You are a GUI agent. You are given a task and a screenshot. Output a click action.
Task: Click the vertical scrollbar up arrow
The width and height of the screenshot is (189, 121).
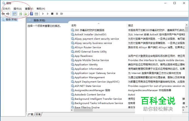click(187, 25)
